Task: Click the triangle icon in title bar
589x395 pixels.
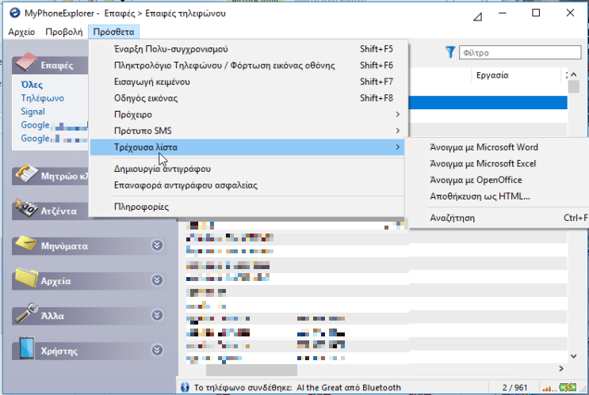Action: [477, 17]
